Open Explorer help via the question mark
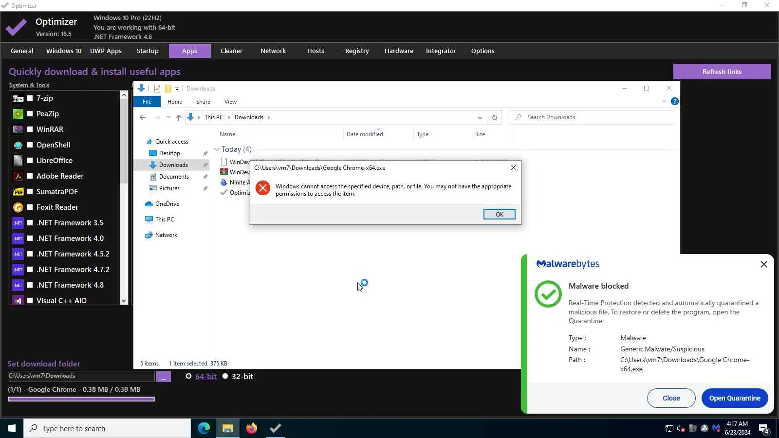779x438 pixels. point(675,101)
